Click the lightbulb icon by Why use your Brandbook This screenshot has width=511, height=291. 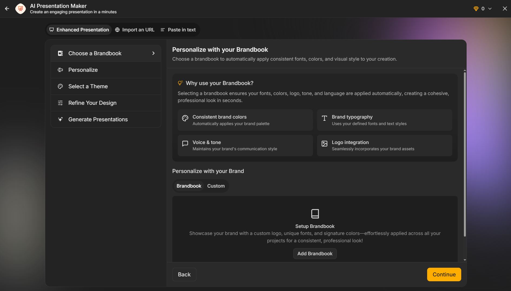tap(180, 83)
